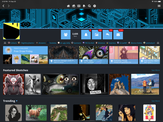The height and width of the screenshot is (122, 163).
Task: Open Impossible Object challenge card
Action: 150,55
